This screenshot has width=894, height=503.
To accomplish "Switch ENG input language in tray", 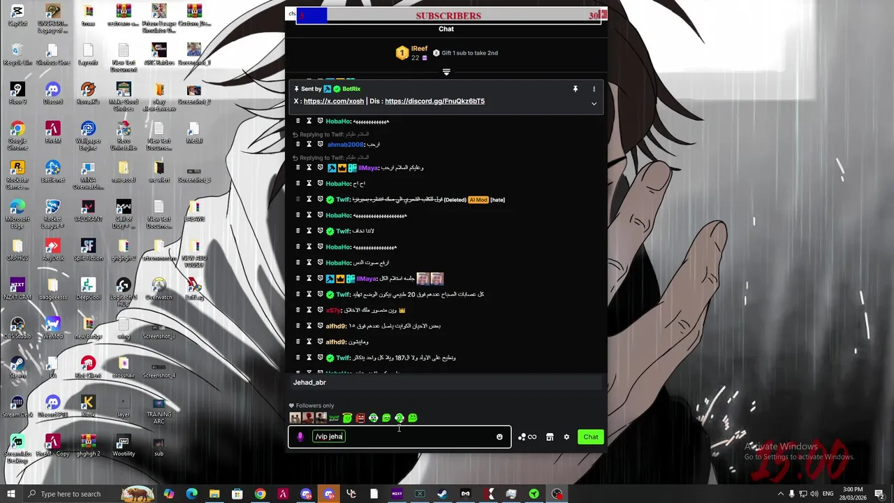I will point(829,494).
